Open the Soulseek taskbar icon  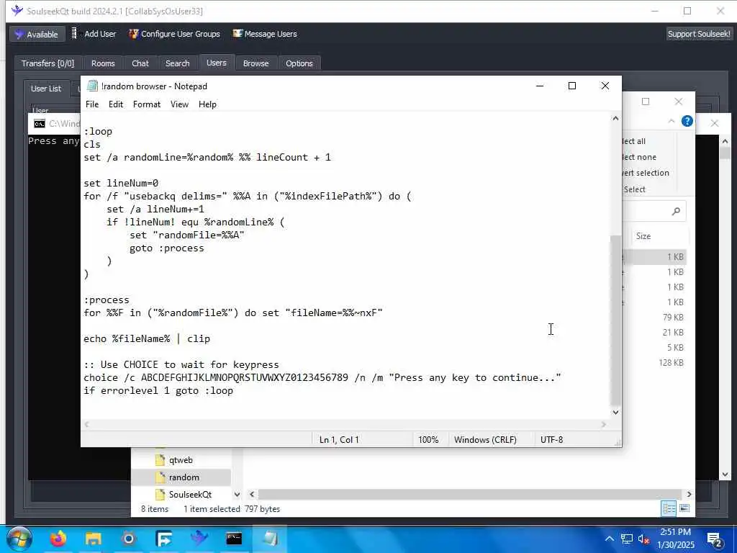coord(199,539)
